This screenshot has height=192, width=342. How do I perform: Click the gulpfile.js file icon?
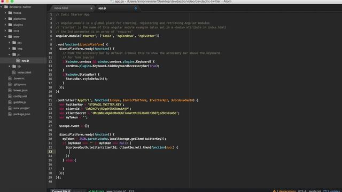(10, 102)
